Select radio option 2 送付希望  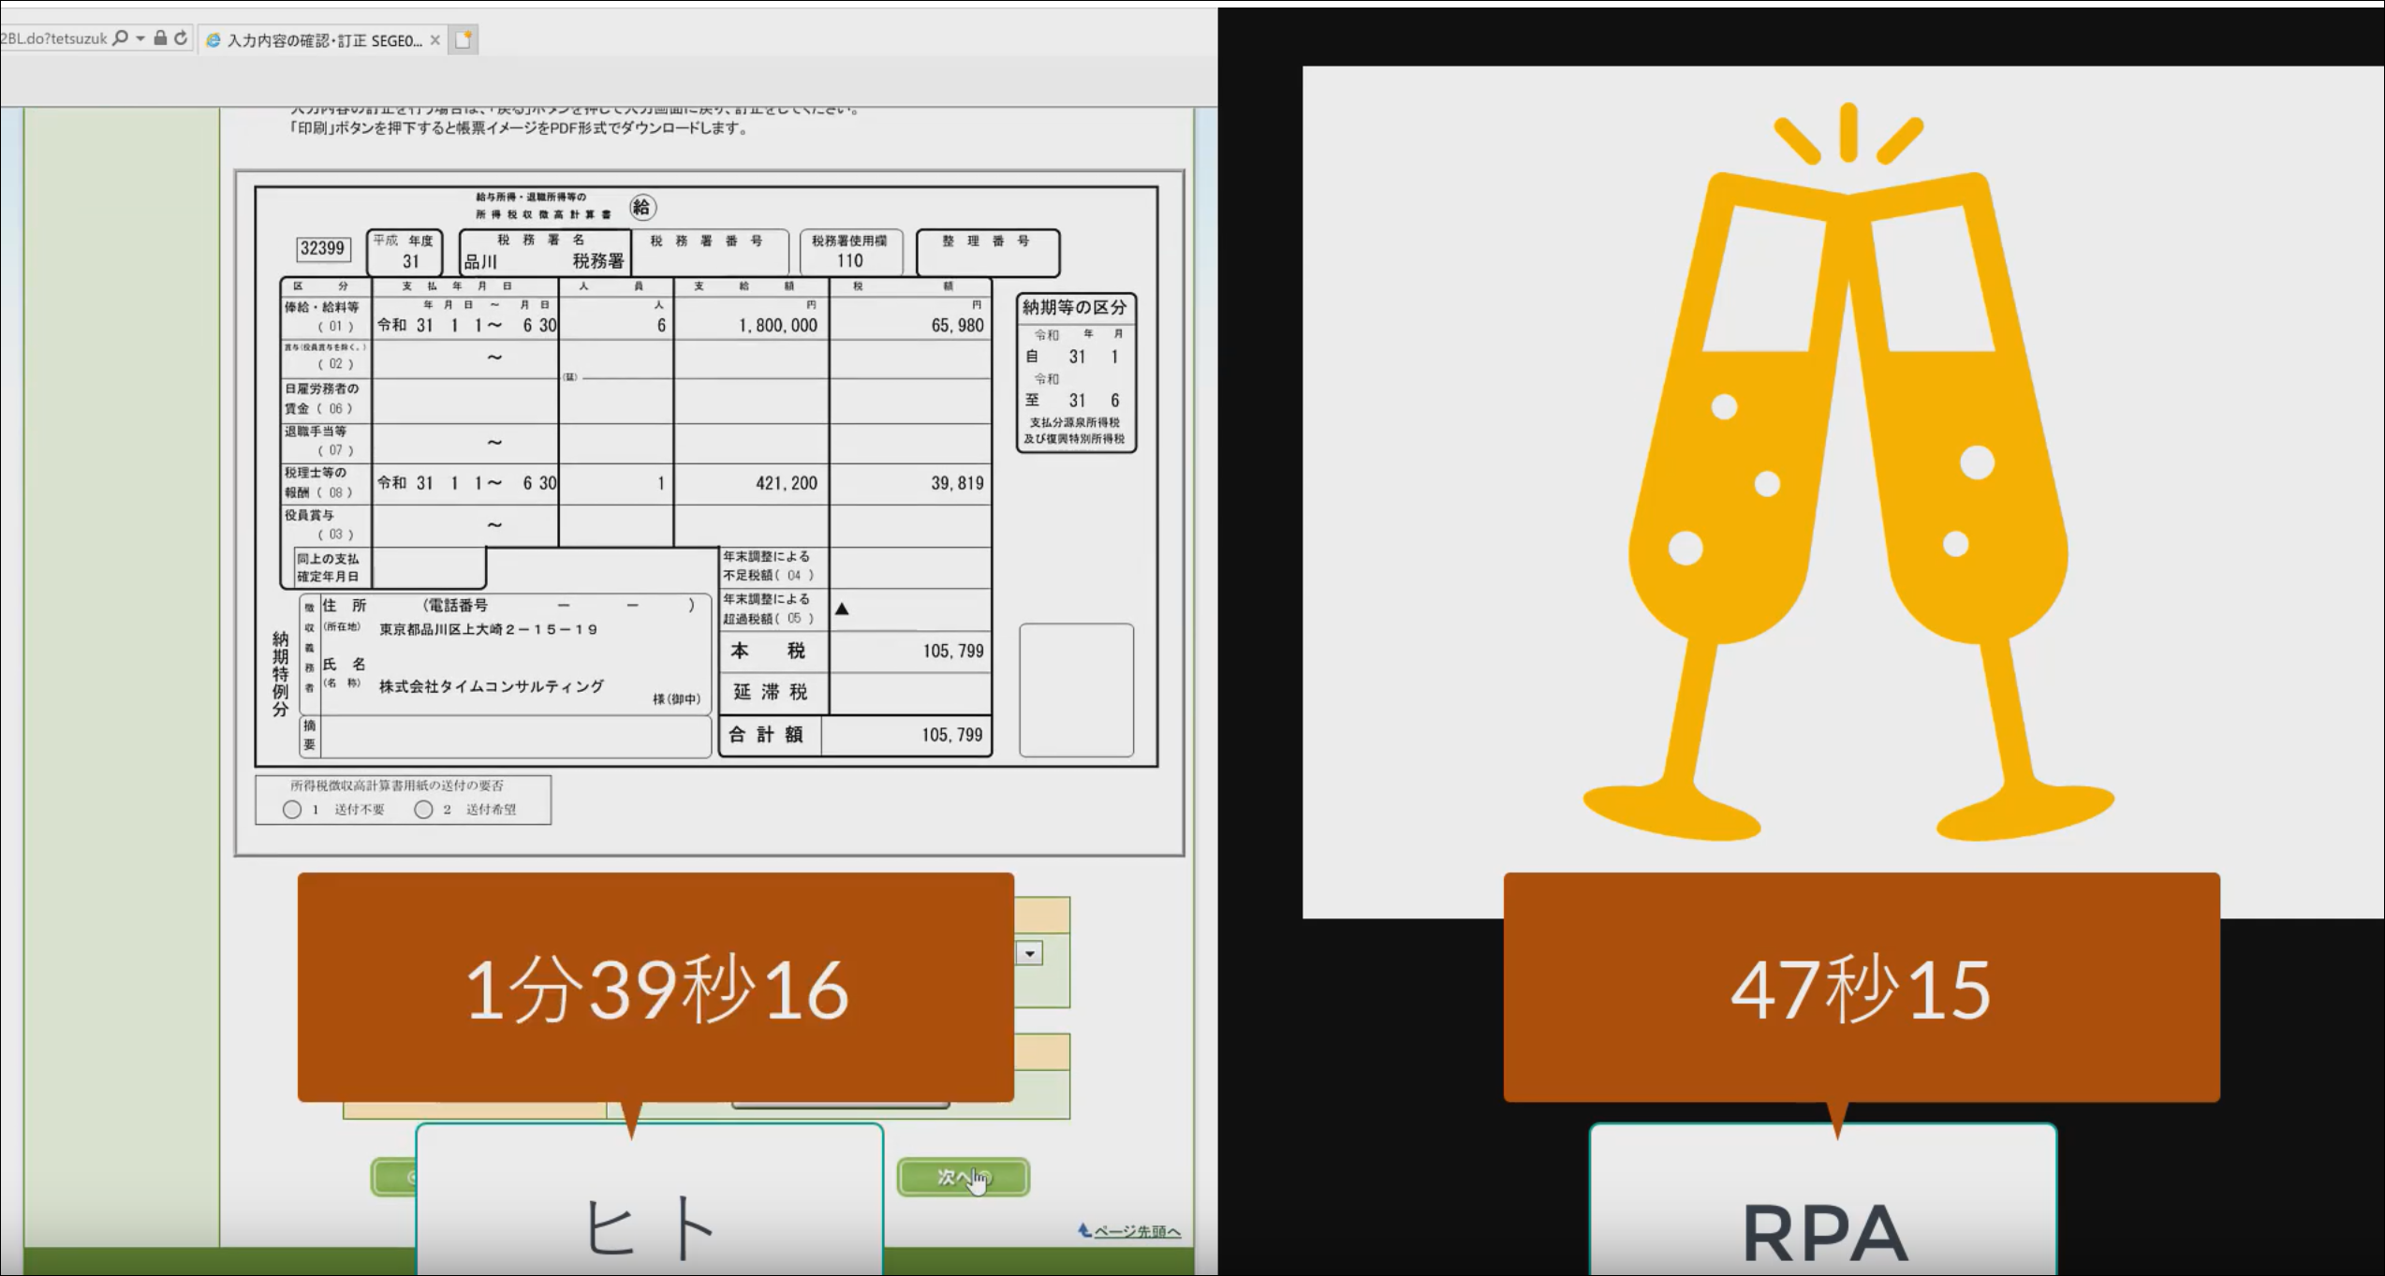click(x=423, y=809)
